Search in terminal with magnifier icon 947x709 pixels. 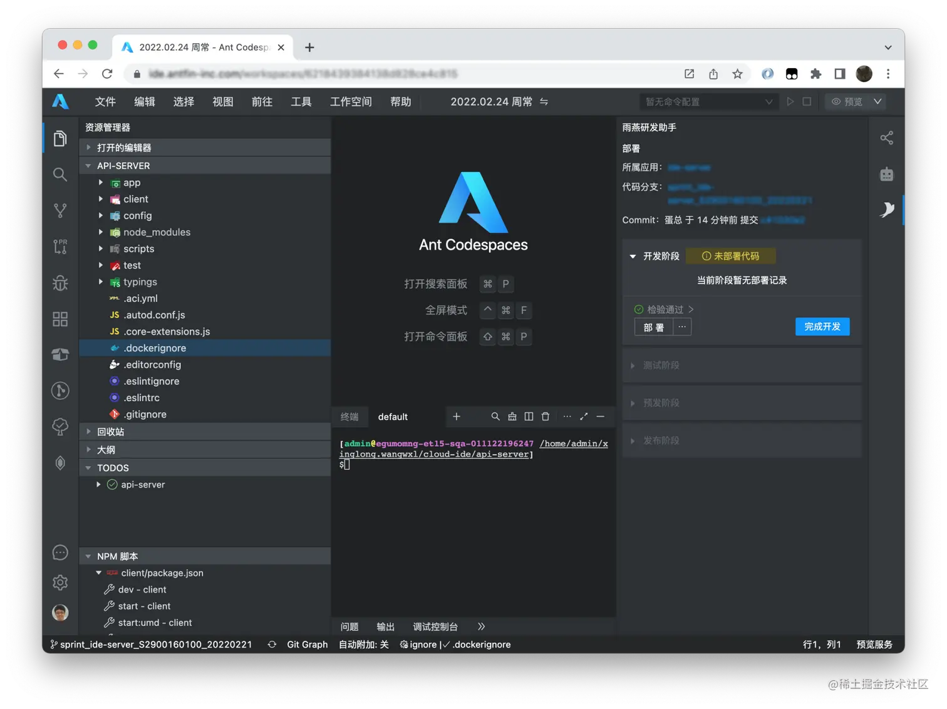495,417
